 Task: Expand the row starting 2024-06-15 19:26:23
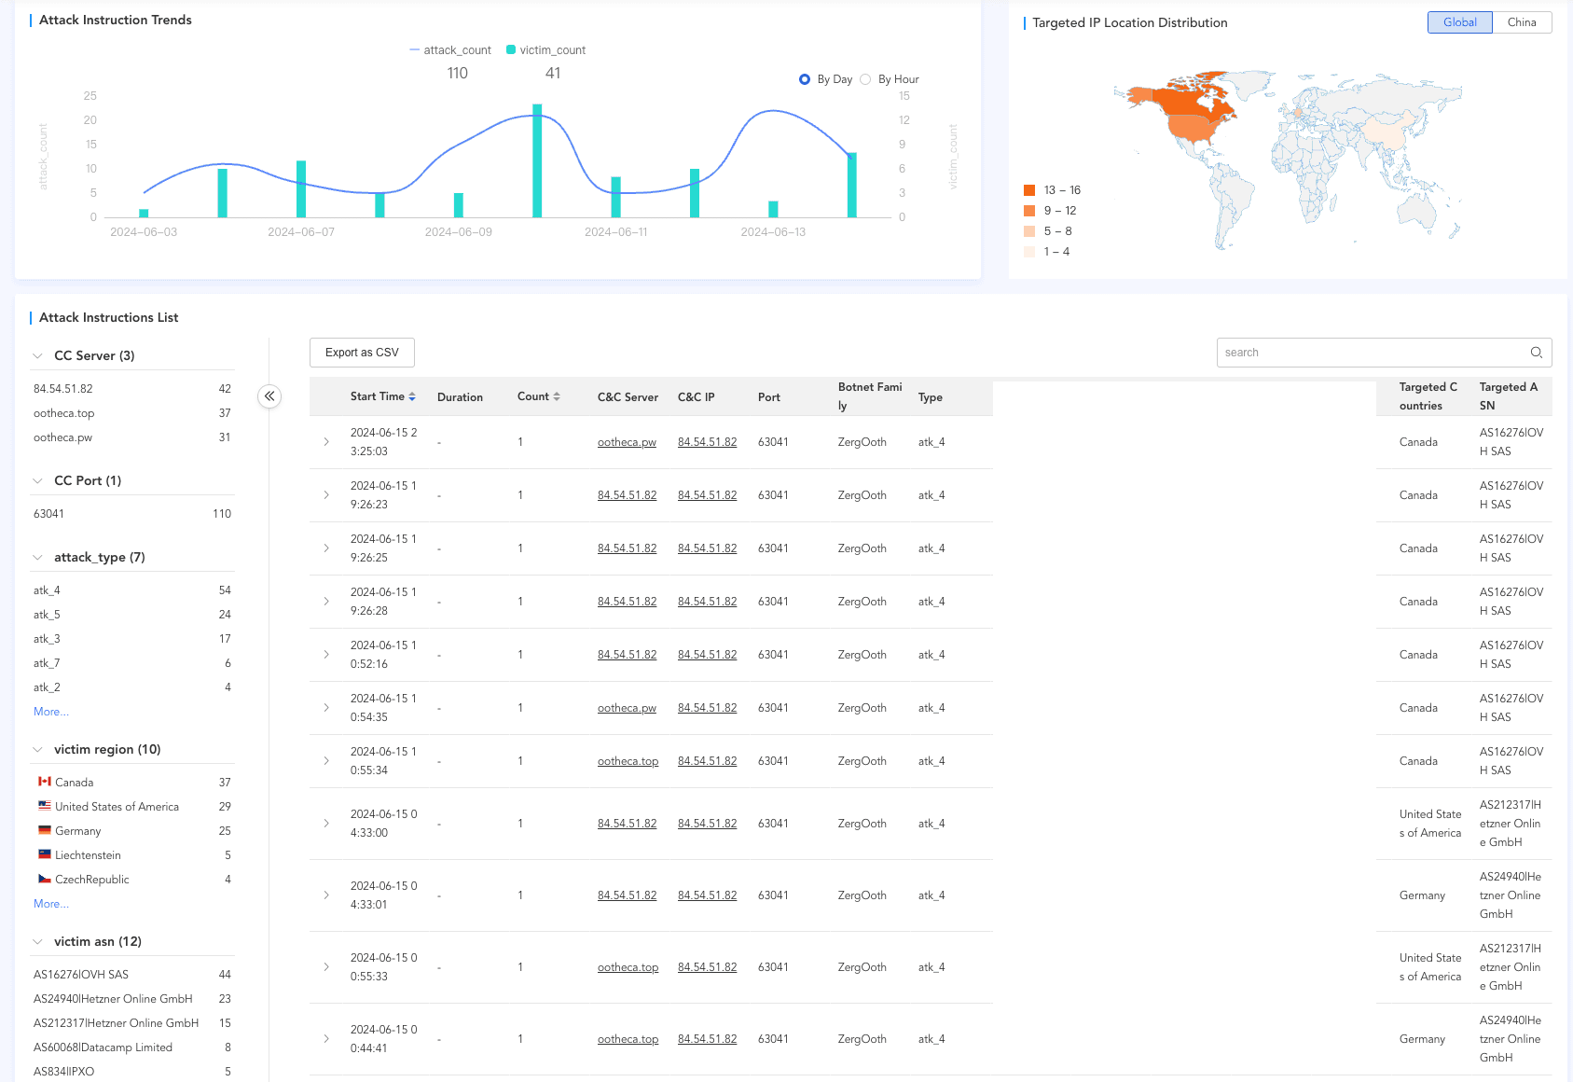coord(326,495)
